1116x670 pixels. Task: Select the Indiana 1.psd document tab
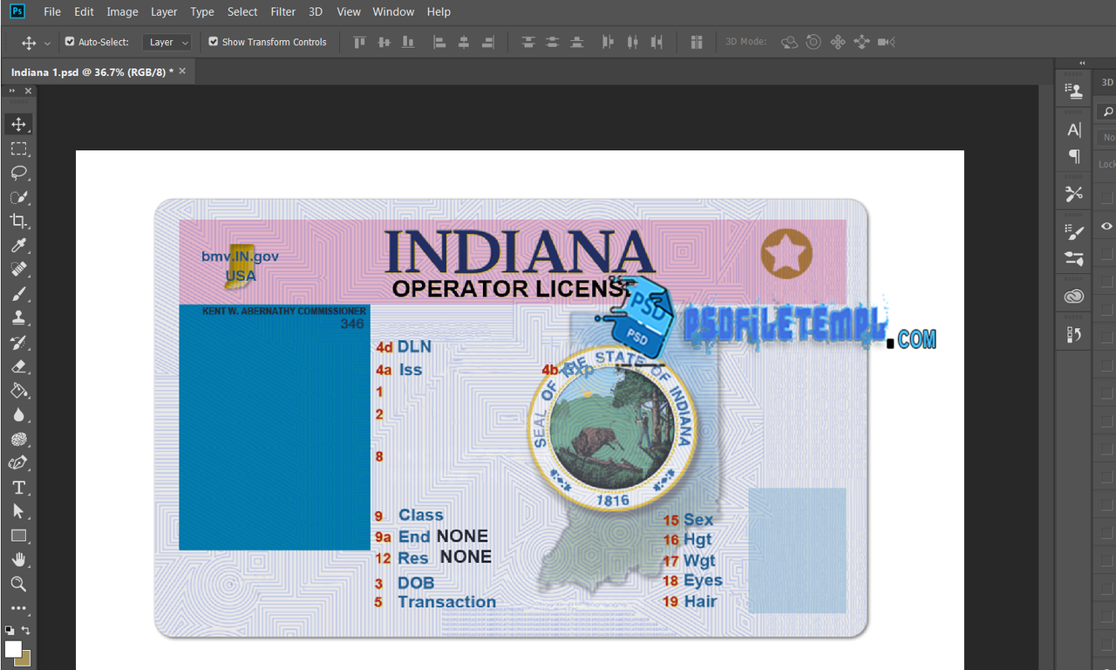[x=92, y=72]
